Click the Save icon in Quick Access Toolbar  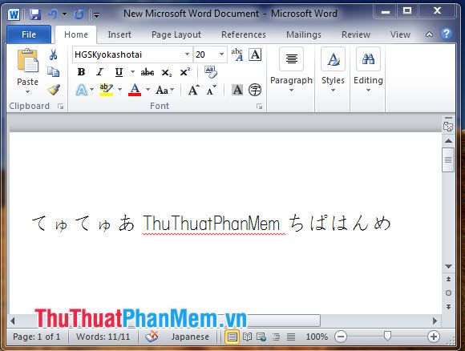click(x=35, y=14)
